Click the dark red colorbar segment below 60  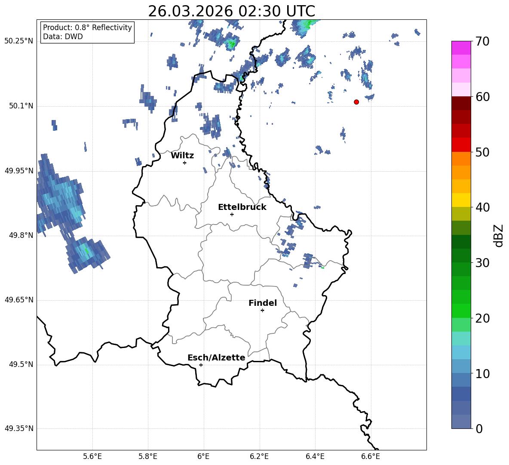coord(461,103)
